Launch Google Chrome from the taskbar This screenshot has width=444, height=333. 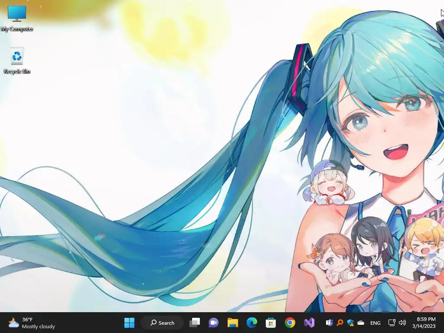coord(290,323)
